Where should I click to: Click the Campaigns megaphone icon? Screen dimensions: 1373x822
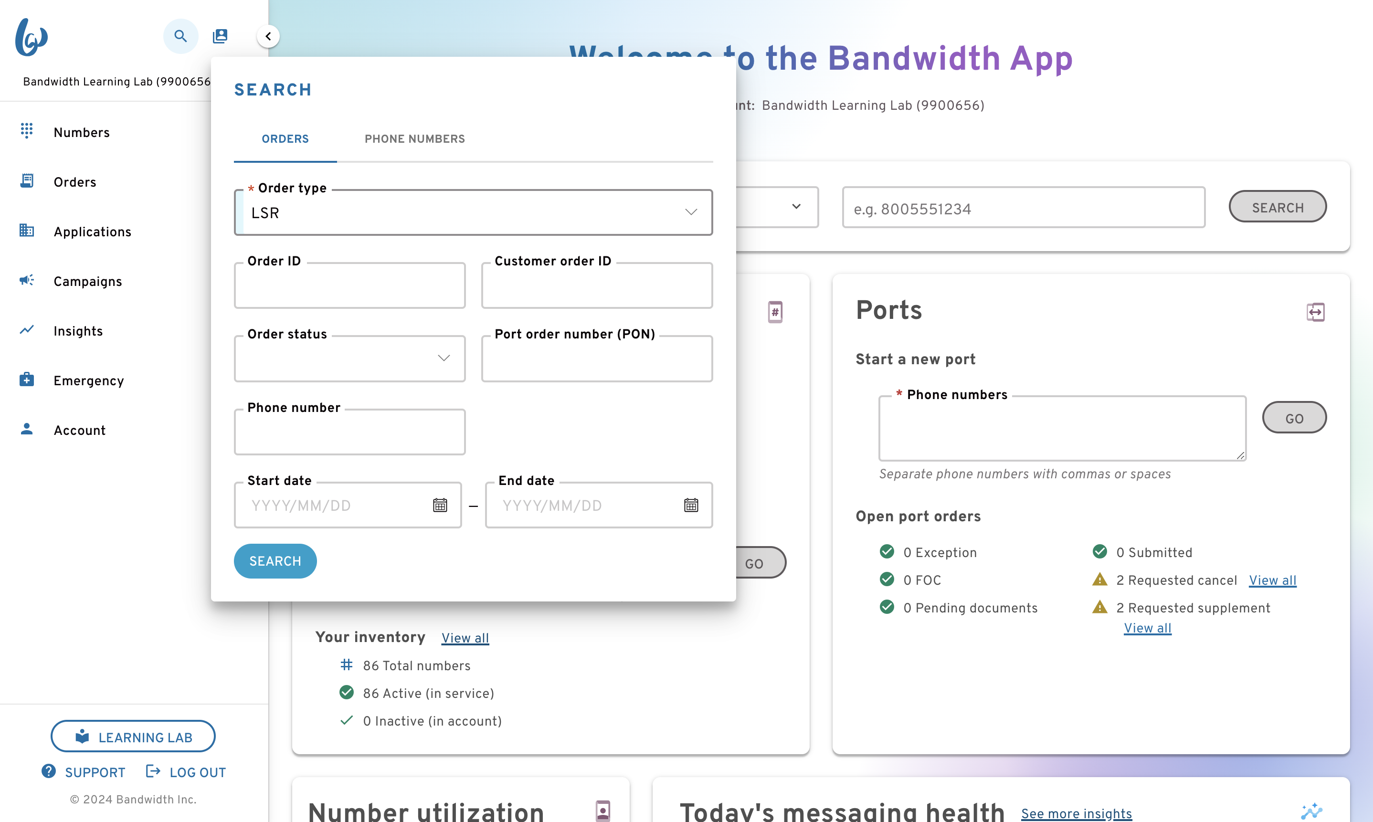click(x=27, y=280)
